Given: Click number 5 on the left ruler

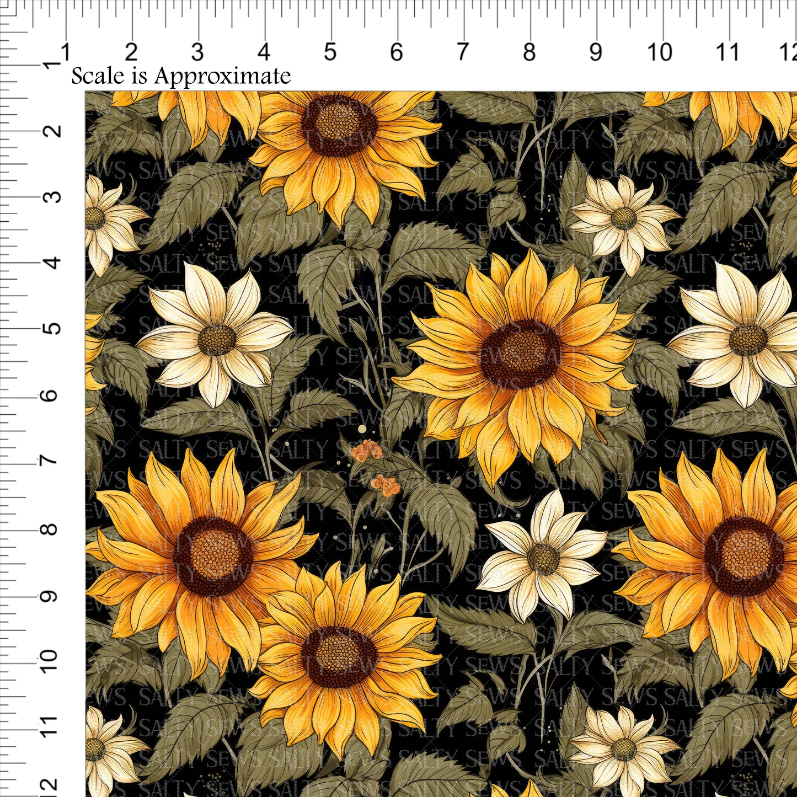Looking at the screenshot, I should (x=52, y=329).
